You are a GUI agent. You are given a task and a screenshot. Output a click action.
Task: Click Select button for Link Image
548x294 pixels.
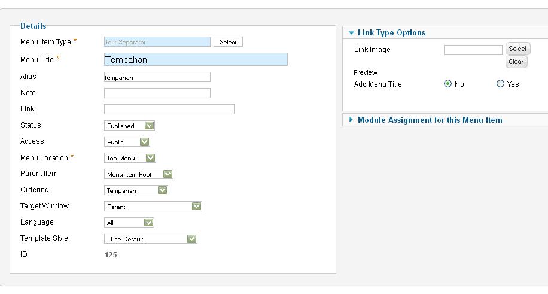517,49
